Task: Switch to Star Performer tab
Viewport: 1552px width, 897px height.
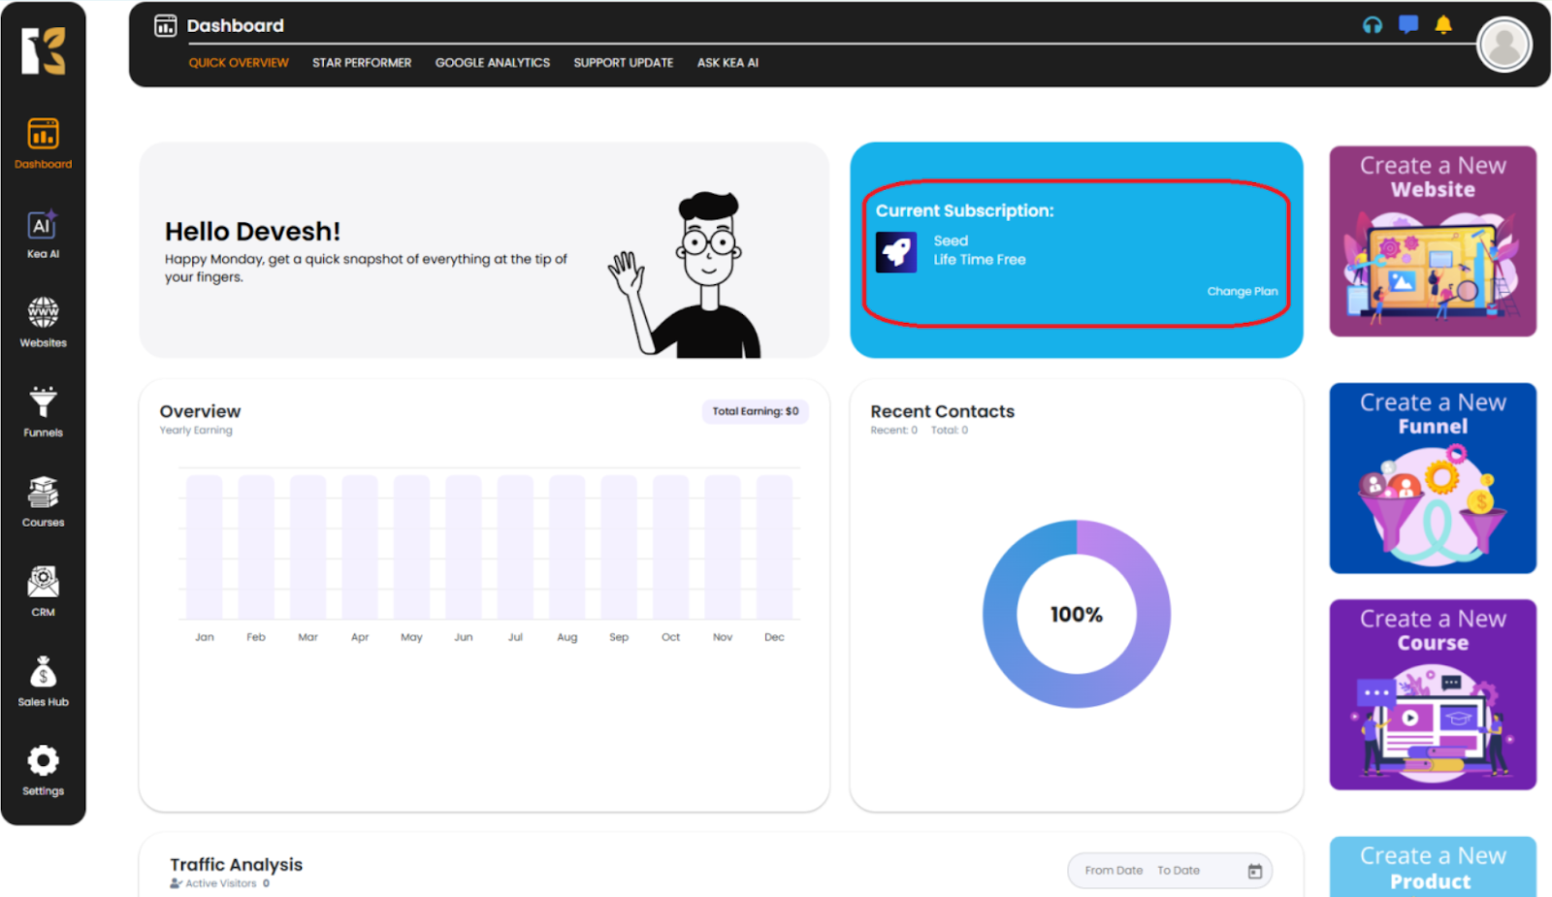Action: tap(362, 63)
